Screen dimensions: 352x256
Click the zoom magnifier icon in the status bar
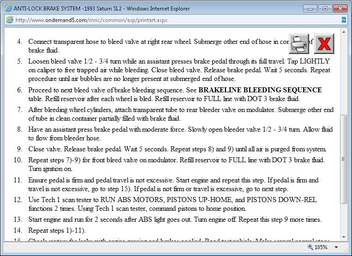(310, 247)
